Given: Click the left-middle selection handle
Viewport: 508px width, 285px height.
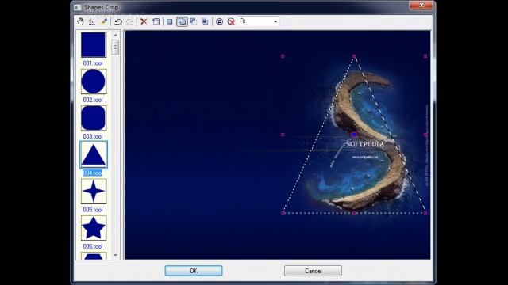Looking at the screenshot, I should pyautogui.click(x=283, y=135).
